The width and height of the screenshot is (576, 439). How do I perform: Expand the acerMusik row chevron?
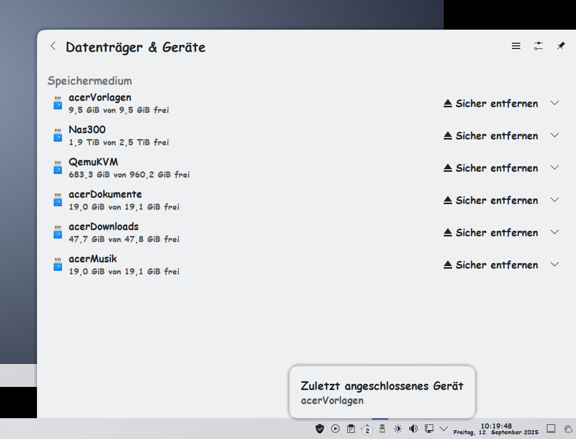coord(555,265)
